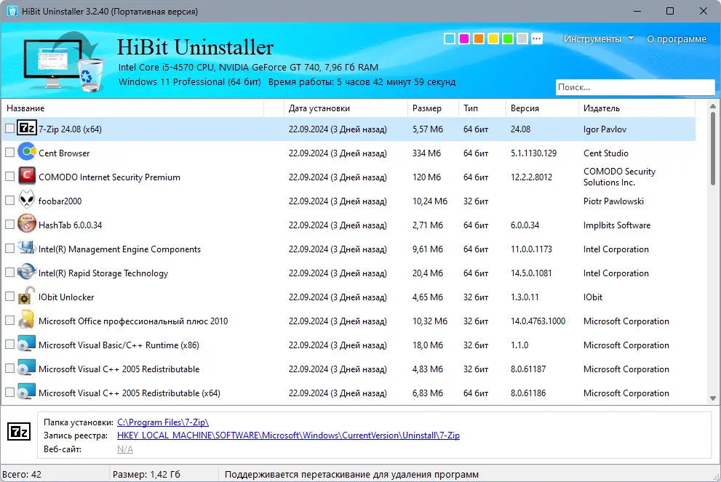Check the Visual C++ 2005 Redistributable (x64) checkbox

click(9, 393)
